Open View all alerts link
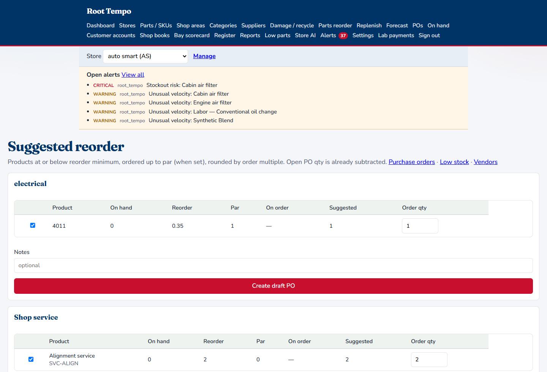The height and width of the screenshot is (372, 547). click(133, 75)
